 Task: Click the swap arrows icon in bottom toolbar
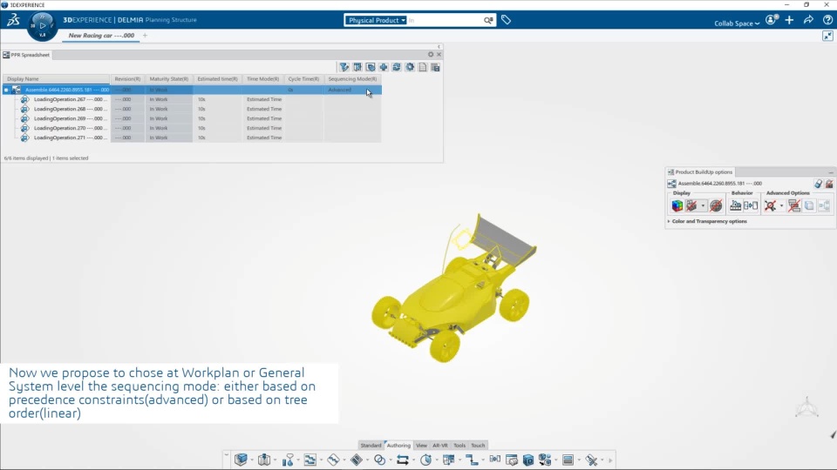[x=403, y=460]
